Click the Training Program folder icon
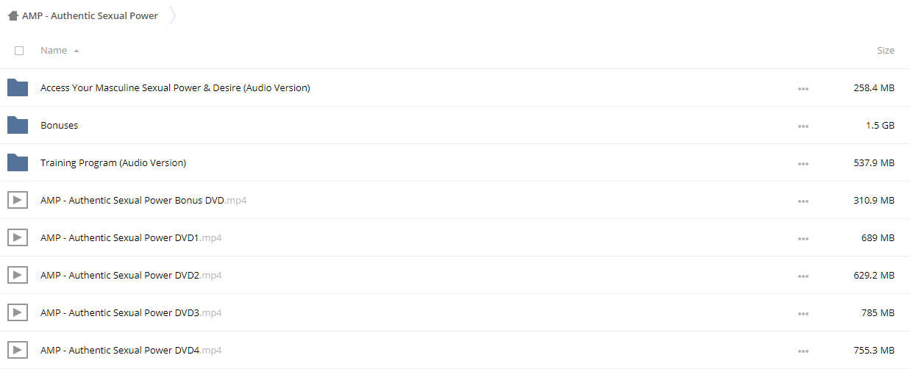This screenshot has height=369, width=910. point(18,163)
